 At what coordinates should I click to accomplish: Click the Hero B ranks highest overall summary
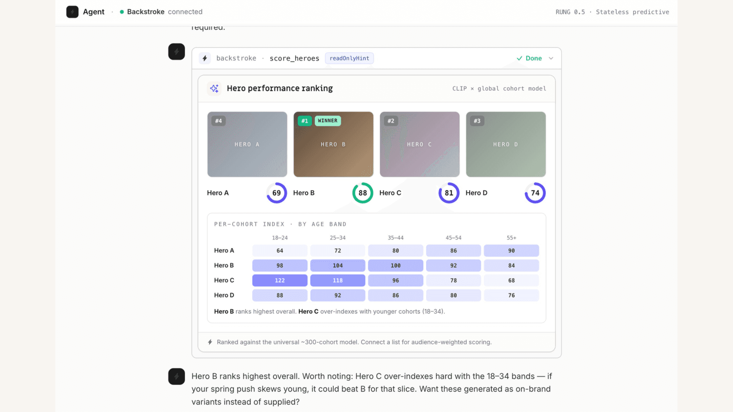329,312
